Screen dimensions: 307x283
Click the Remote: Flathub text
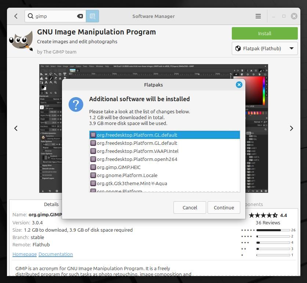pyautogui.click(x=31, y=245)
